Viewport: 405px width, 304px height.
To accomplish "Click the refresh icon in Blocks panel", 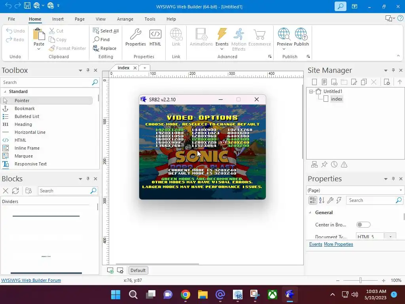I will point(15,191).
